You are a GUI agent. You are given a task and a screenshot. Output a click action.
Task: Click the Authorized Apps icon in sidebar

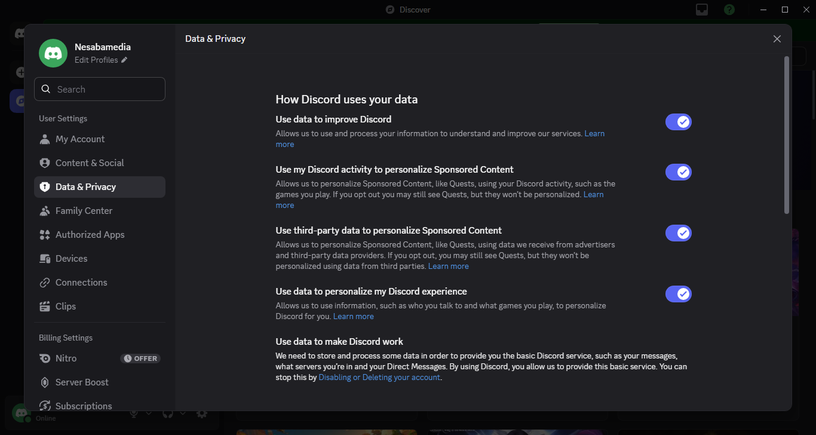pos(45,235)
